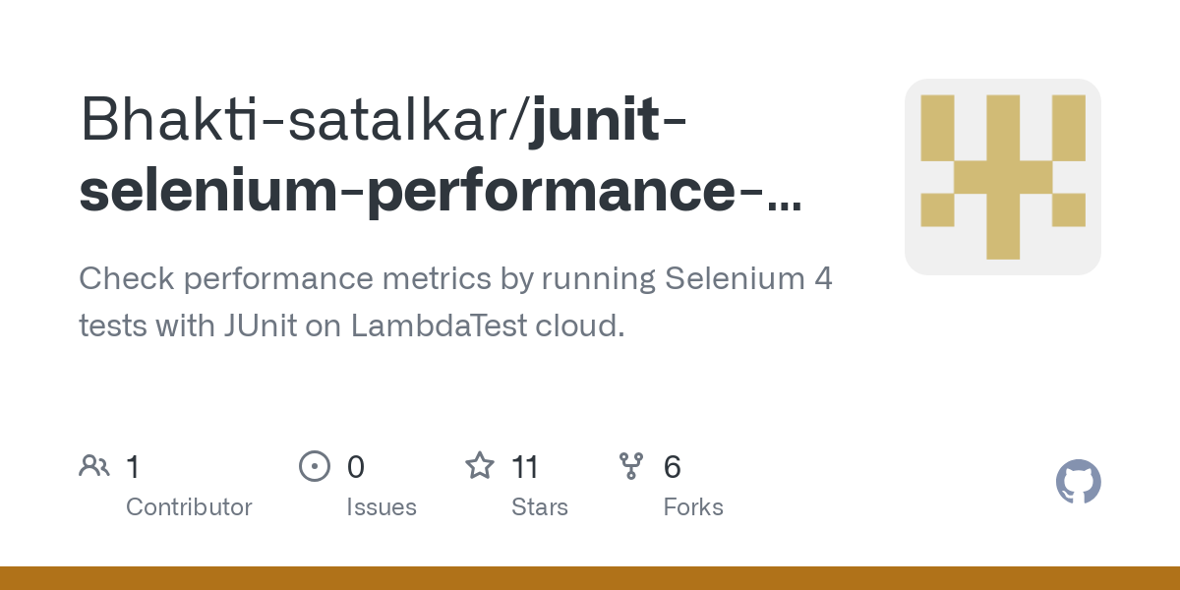Select the golden identicon avatar image

coord(1003,177)
